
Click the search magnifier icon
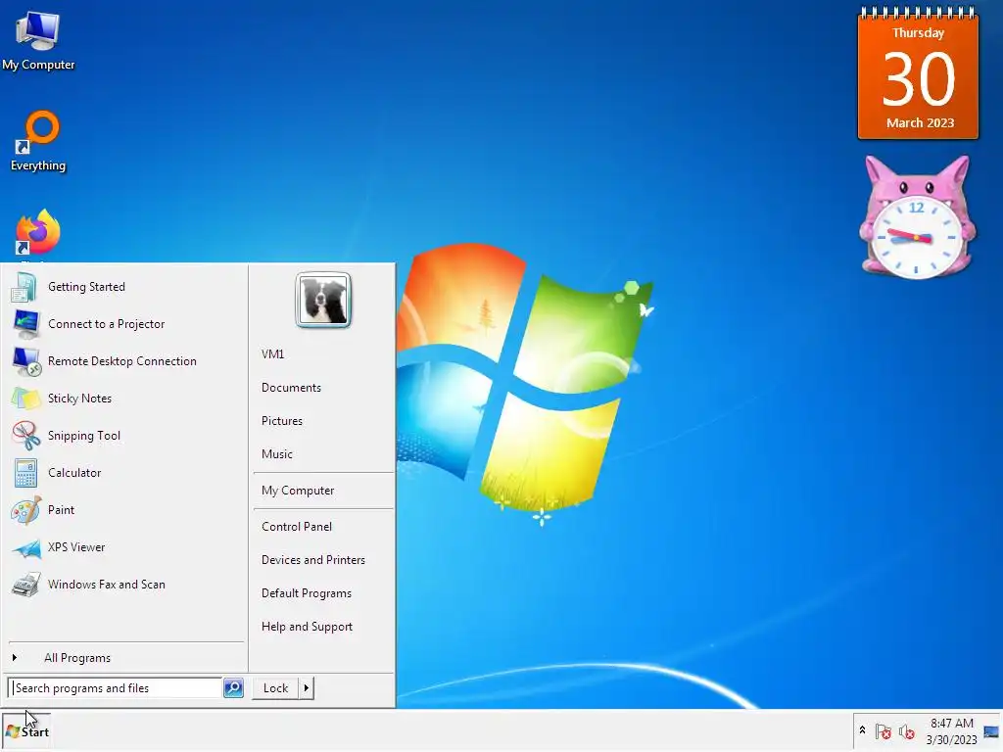[233, 688]
